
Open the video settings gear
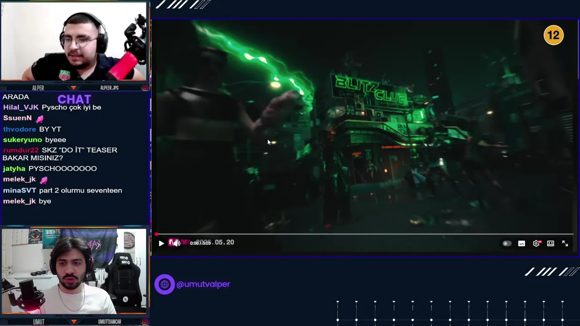536,244
